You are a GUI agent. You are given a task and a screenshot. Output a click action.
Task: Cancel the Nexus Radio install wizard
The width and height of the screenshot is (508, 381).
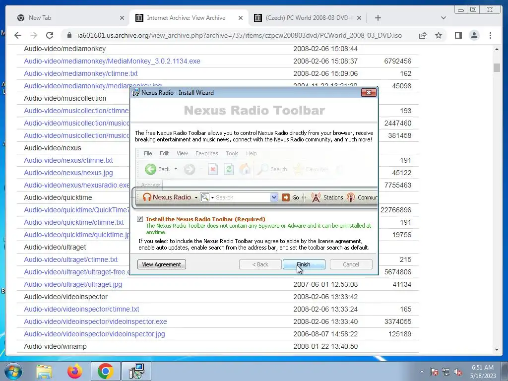[x=351, y=264]
